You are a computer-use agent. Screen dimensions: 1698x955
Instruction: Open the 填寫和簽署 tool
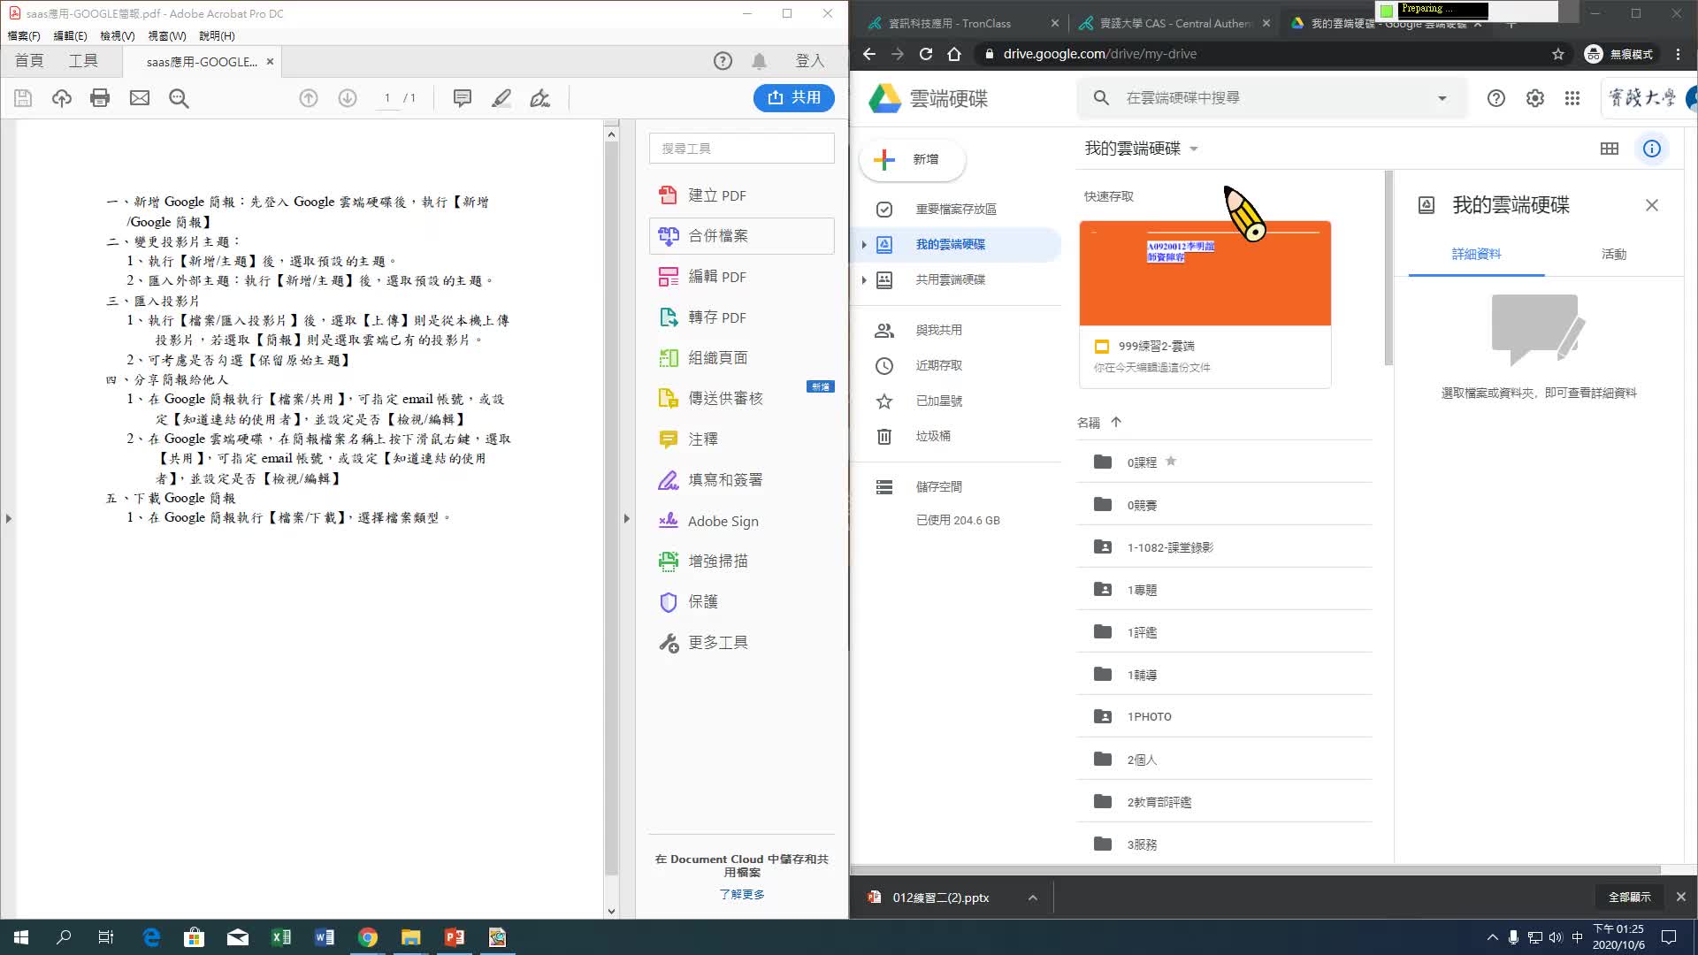(741, 480)
